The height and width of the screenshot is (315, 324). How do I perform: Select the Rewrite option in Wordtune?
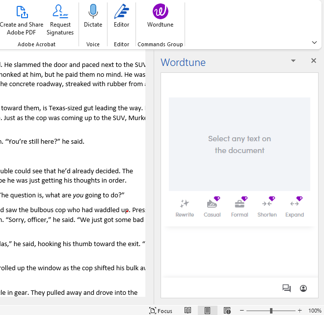185,208
